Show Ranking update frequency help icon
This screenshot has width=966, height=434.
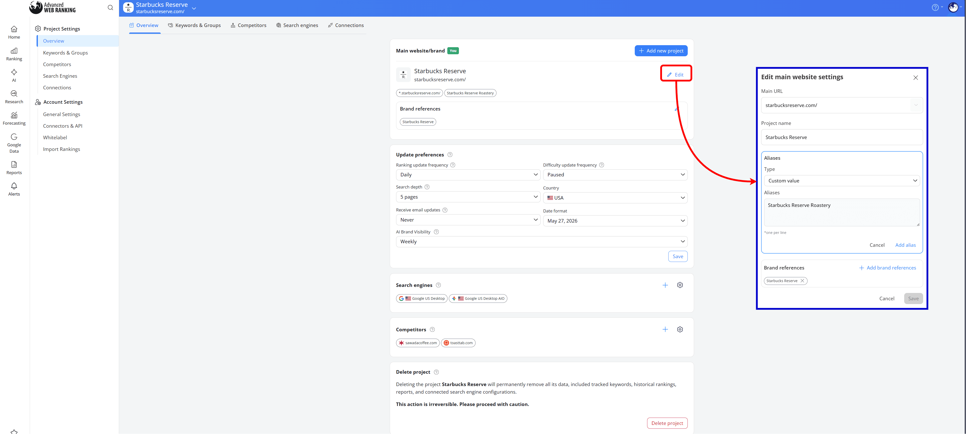tap(453, 165)
